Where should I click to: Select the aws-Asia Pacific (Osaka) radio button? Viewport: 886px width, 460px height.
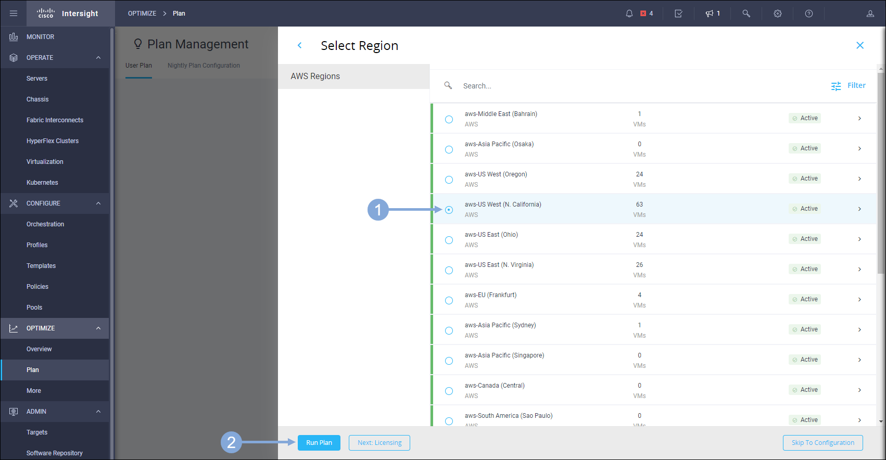click(449, 149)
